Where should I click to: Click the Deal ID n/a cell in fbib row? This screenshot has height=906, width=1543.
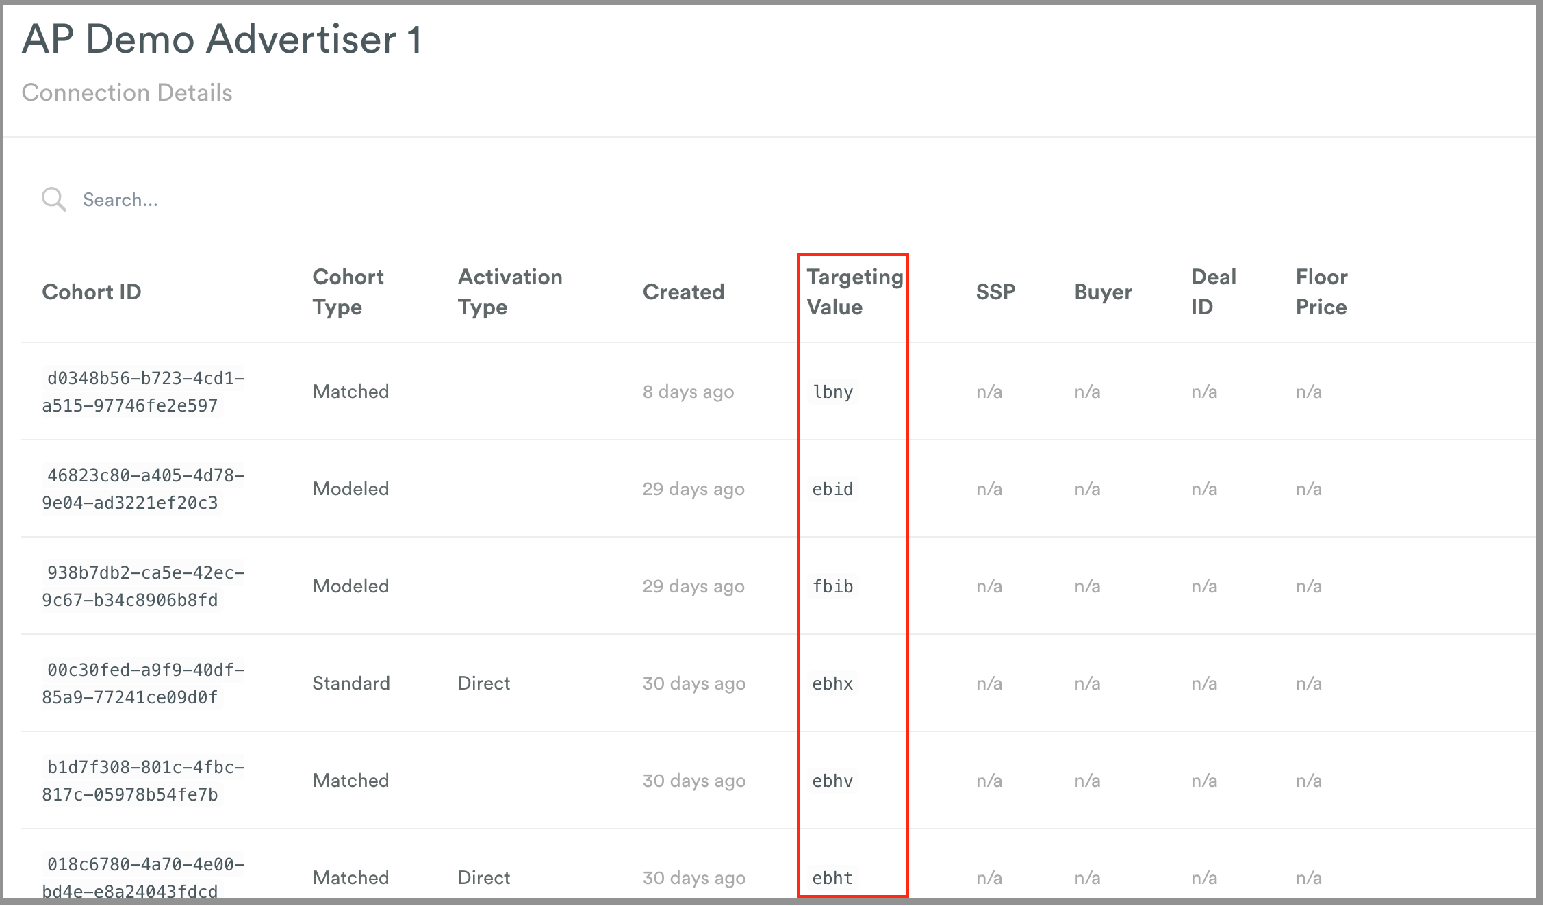coord(1204,586)
